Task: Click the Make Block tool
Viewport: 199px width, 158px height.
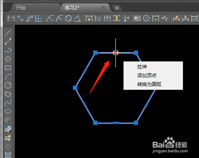Action: pos(8,138)
